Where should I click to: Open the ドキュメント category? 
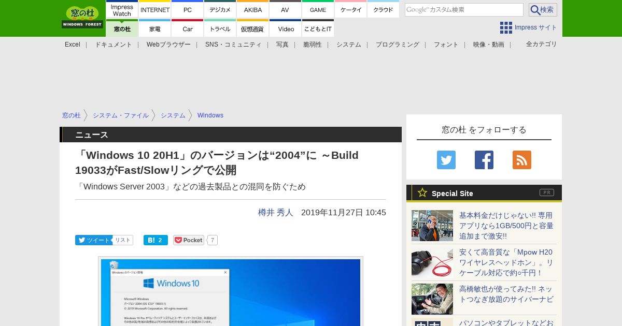pos(114,45)
